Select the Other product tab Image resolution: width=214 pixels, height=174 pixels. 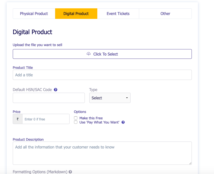pyautogui.click(x=165, y=14)
